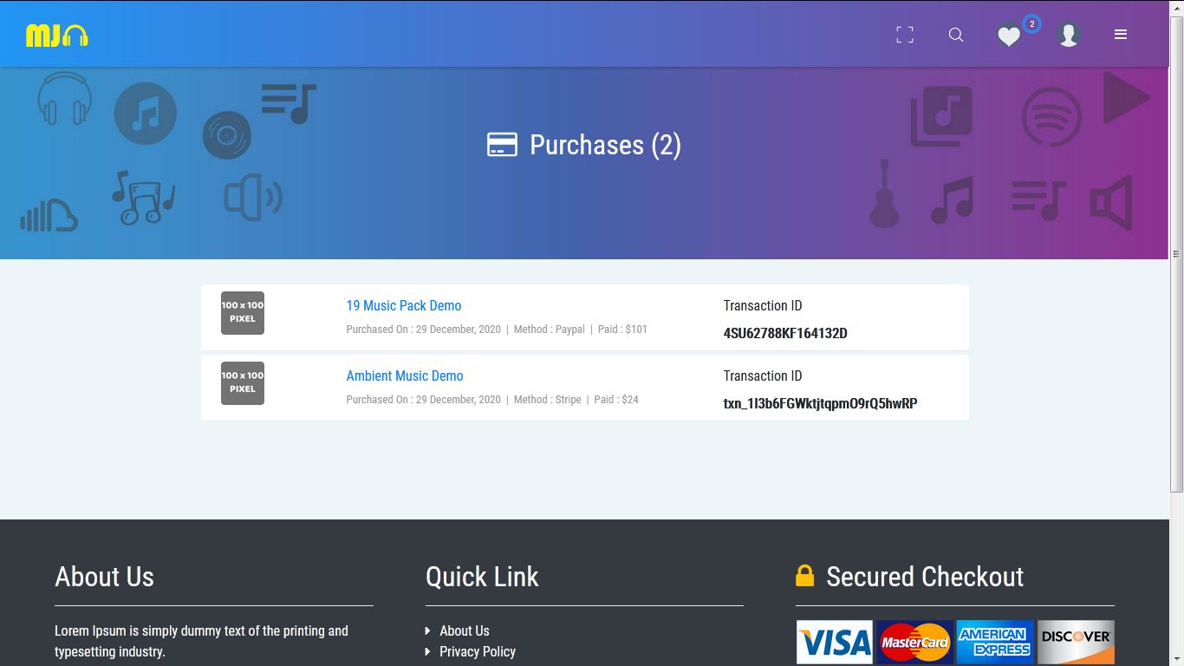Open the hamburger navigation menu

pos(1121,35)
